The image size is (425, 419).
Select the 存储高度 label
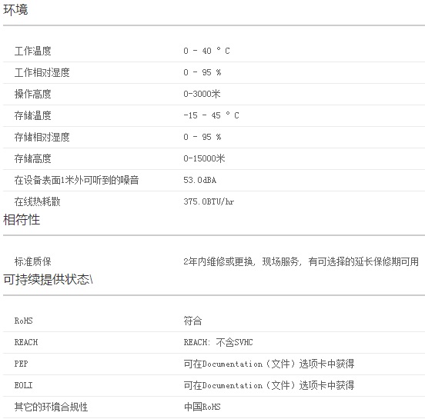[x=33, y=158]
